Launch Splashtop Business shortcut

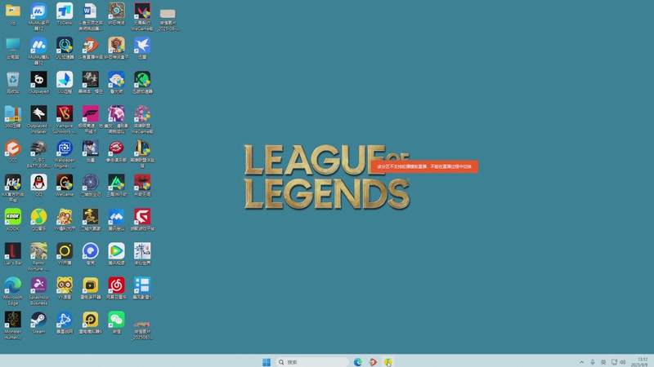38,291
